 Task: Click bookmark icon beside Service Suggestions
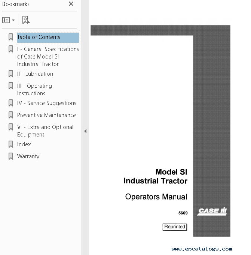11,103
